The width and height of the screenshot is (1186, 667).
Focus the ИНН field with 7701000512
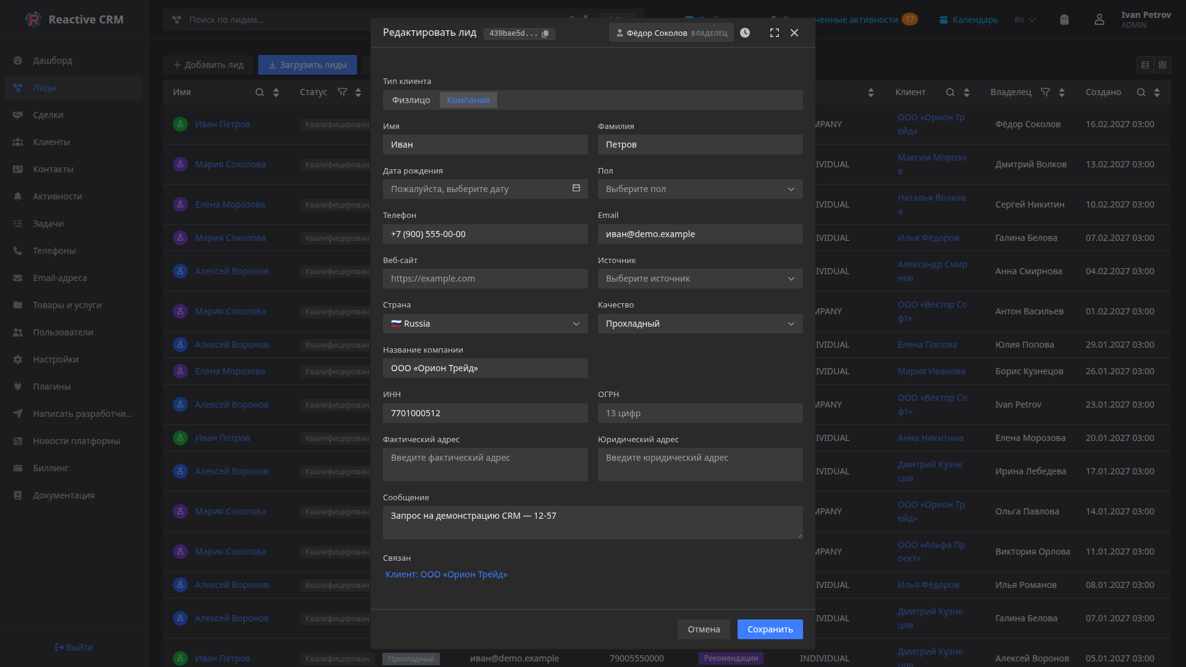pos(486,413)
